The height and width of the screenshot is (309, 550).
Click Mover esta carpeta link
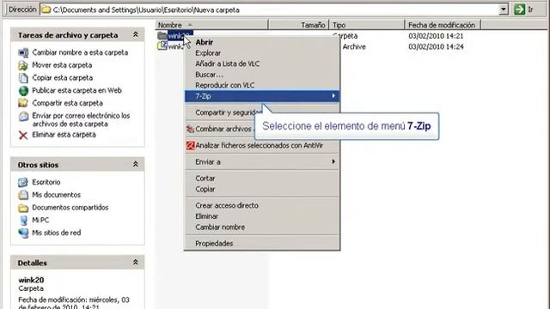pos(62,65)
